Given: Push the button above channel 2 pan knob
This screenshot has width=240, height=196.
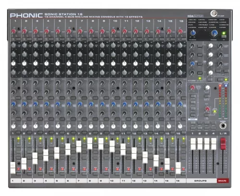Looking at the screenshot, I should coord(29,119).
